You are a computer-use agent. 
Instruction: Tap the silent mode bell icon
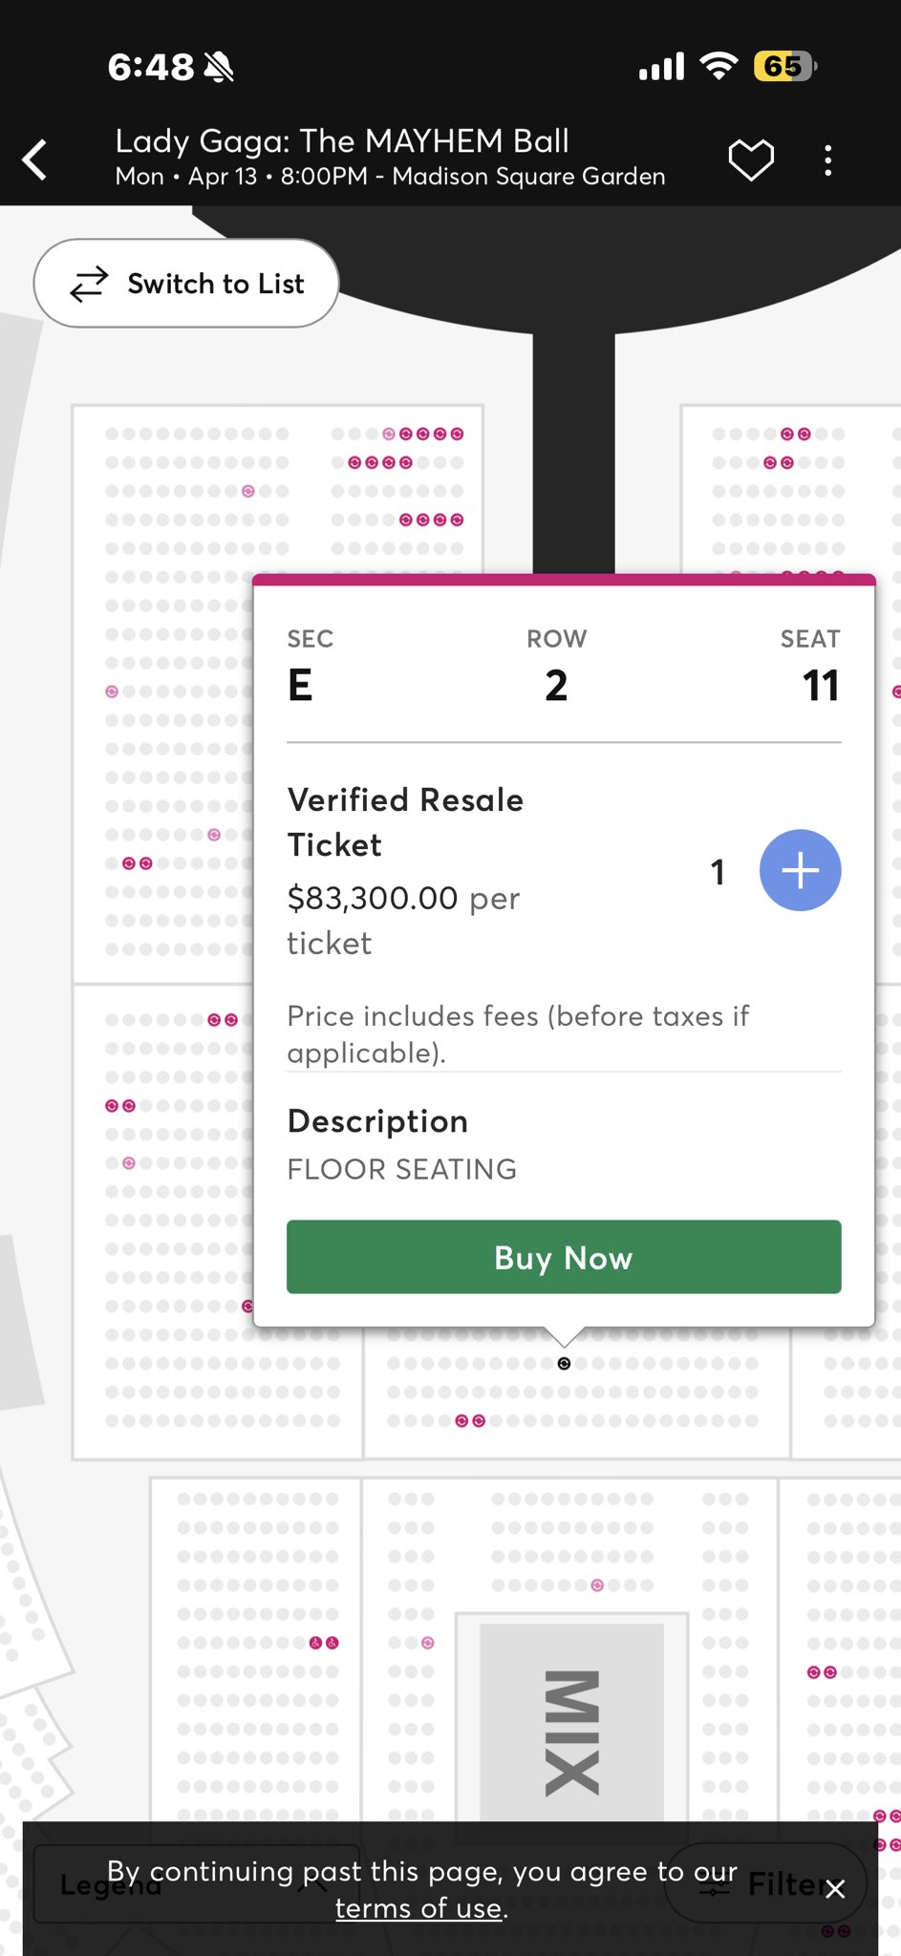[219, 67]
